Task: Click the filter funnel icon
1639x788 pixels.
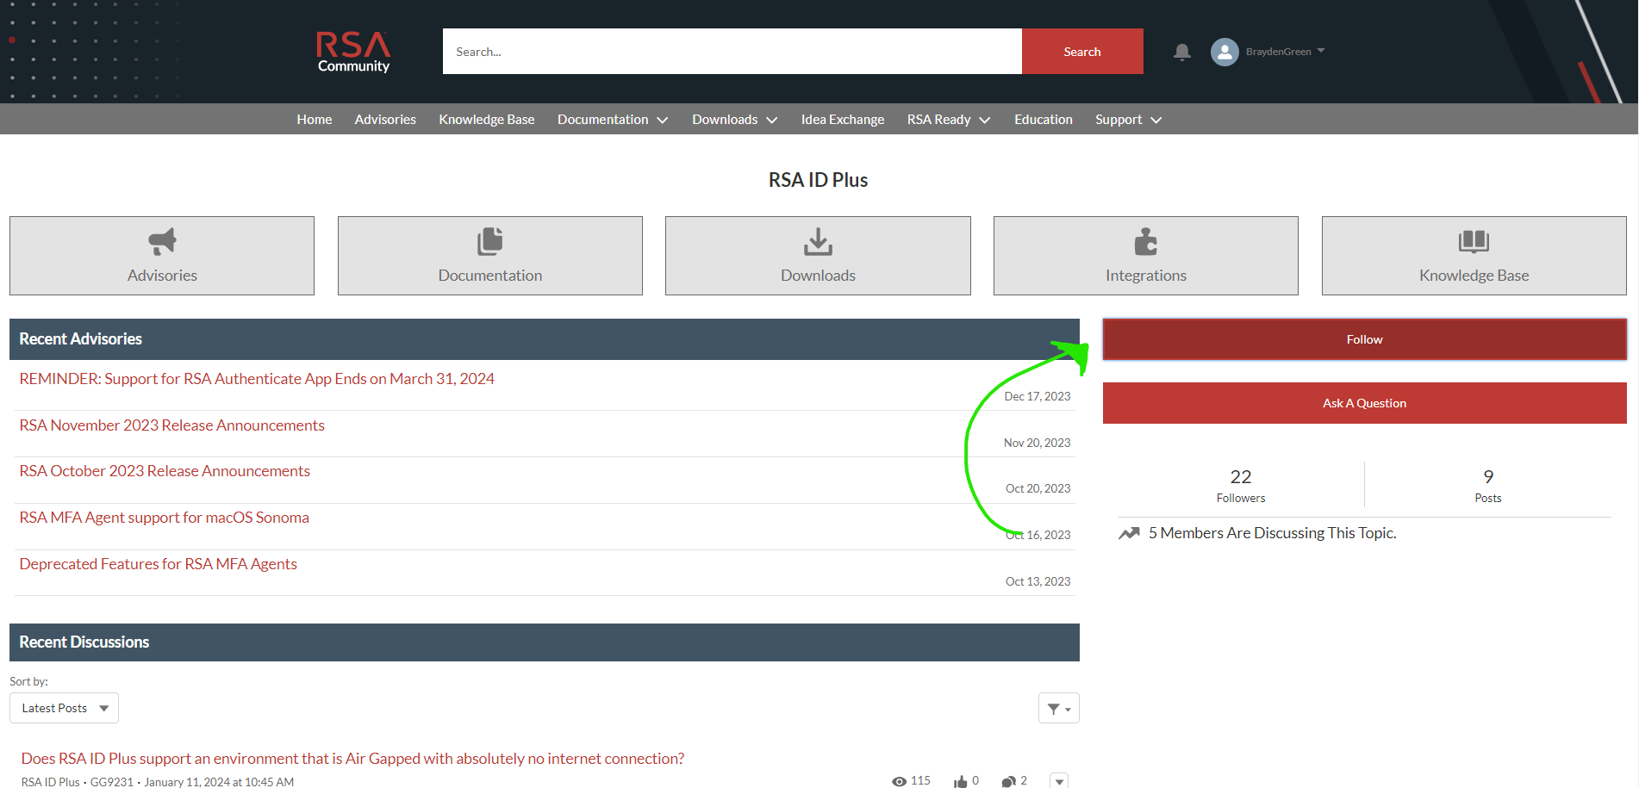Action: pyautogui.click(x=1058, y=708)
